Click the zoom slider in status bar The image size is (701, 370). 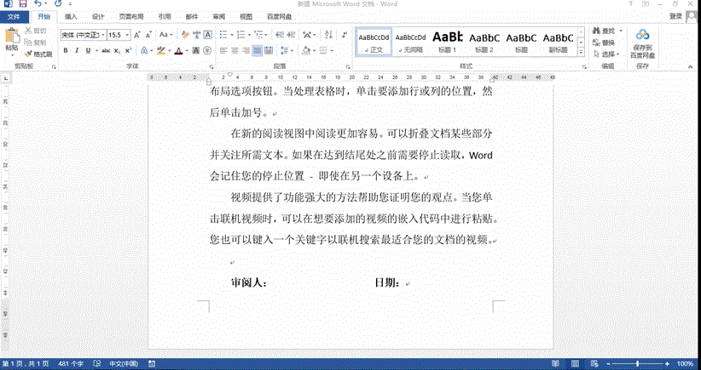click(635, 363)
